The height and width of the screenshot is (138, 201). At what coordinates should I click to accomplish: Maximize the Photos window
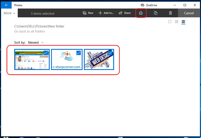[x=185, y=5]
